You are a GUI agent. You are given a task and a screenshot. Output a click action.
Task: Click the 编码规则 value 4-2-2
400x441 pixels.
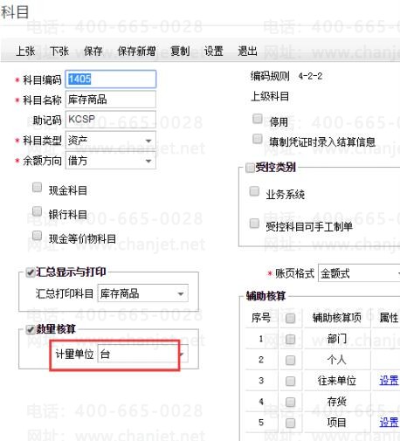(x=310, y=76)
